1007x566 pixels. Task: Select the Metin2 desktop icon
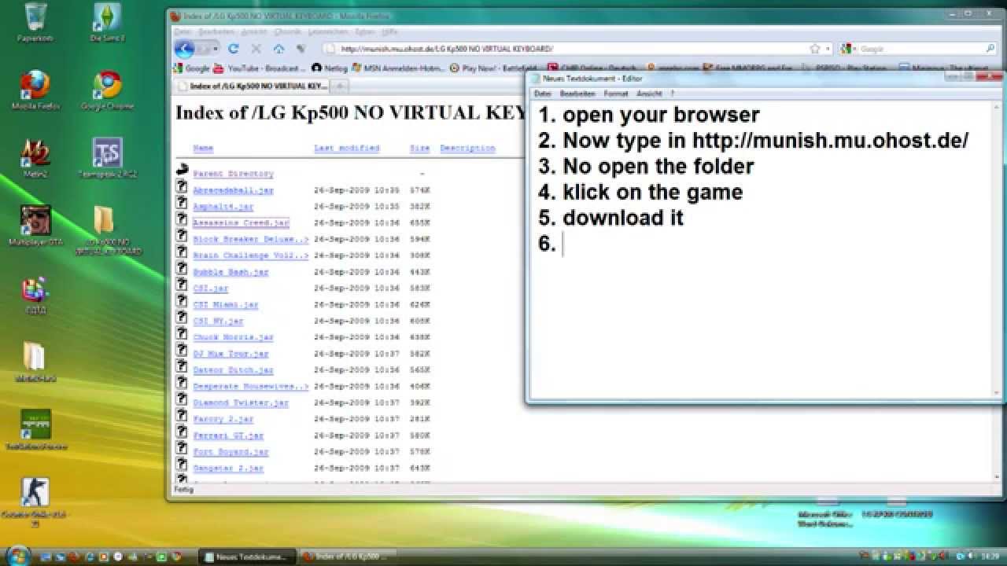click(x=35, y=157)
